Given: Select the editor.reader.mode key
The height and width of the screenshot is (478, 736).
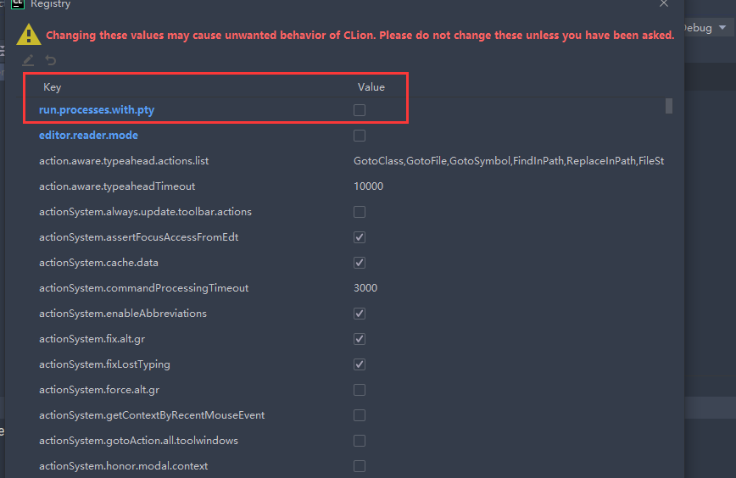Looking at the screenshot, I should 88,136.
